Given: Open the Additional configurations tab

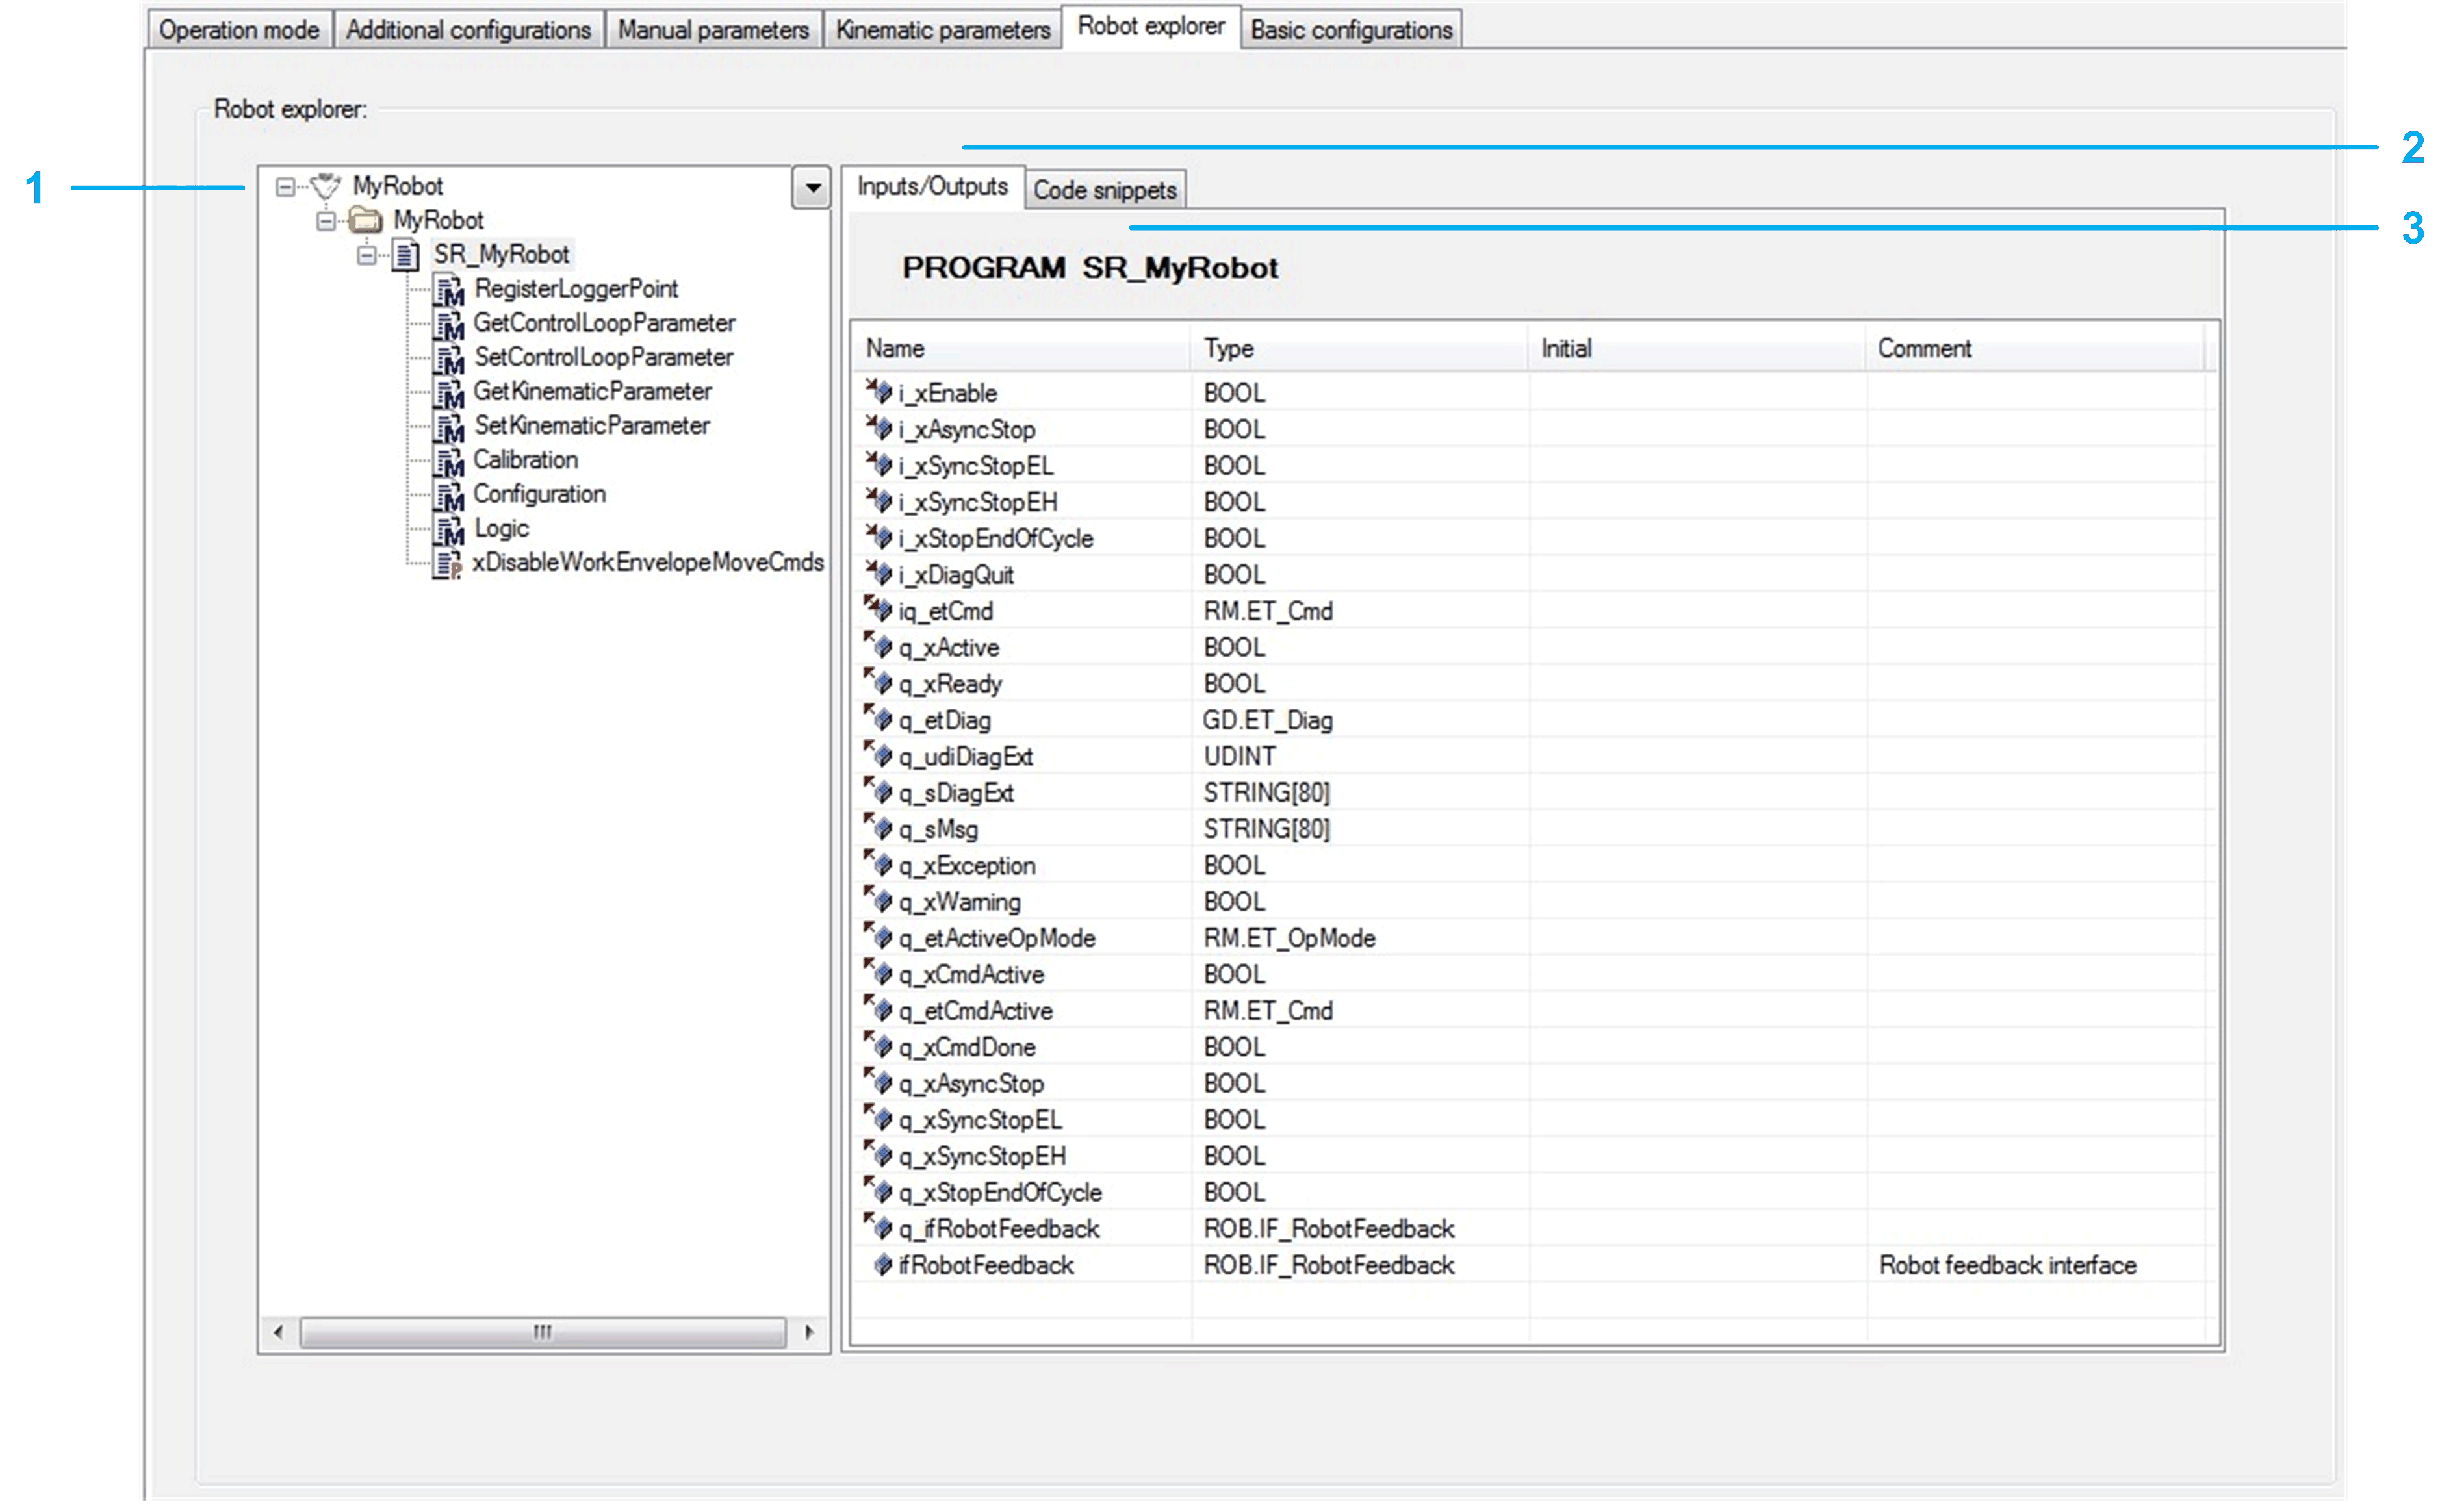Looking at the screenshot, I should (x=468, y=30).
